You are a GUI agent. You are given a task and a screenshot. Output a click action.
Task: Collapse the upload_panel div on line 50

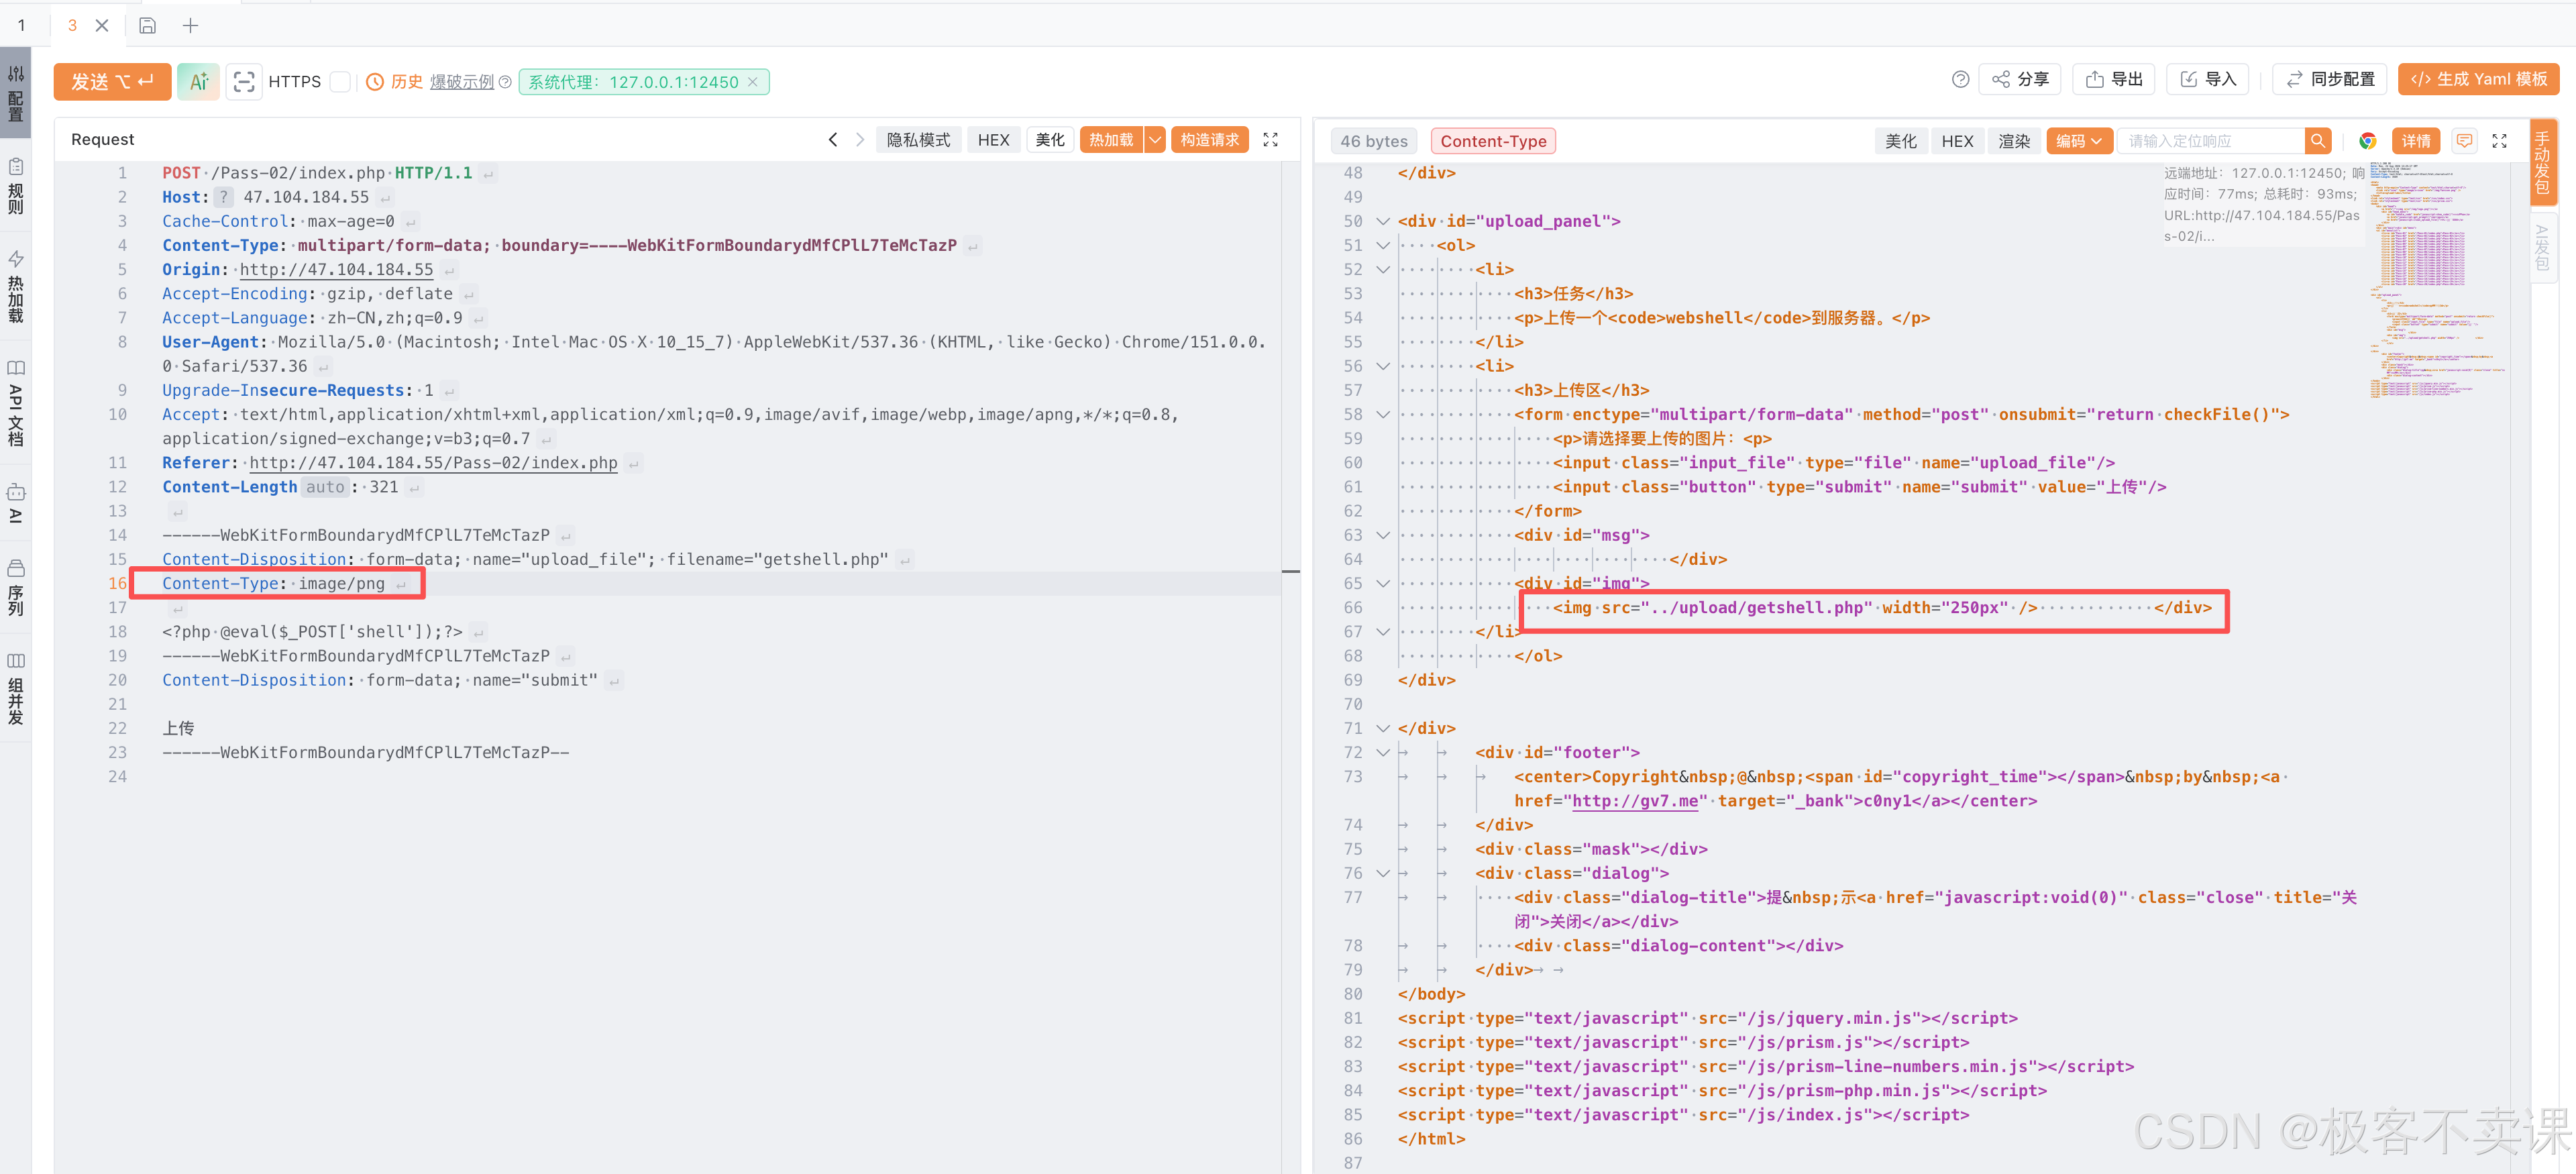tap(1383, 221)
